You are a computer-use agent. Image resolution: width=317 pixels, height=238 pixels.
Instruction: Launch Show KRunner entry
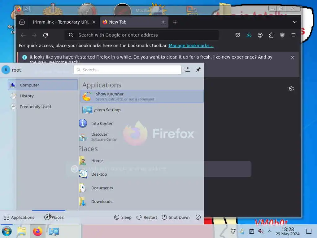pyautogui.click(x=142, y=96)
